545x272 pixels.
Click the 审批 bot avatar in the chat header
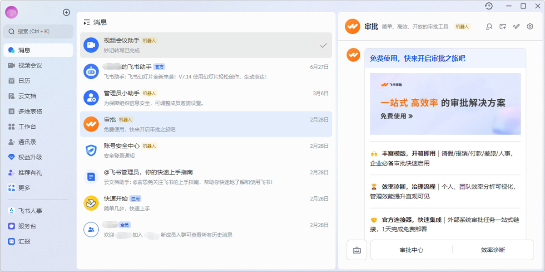353,27
